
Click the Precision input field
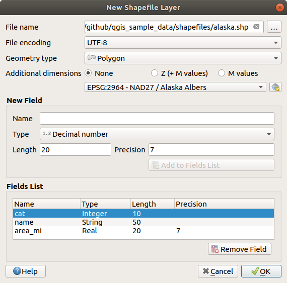coord(211,150)
